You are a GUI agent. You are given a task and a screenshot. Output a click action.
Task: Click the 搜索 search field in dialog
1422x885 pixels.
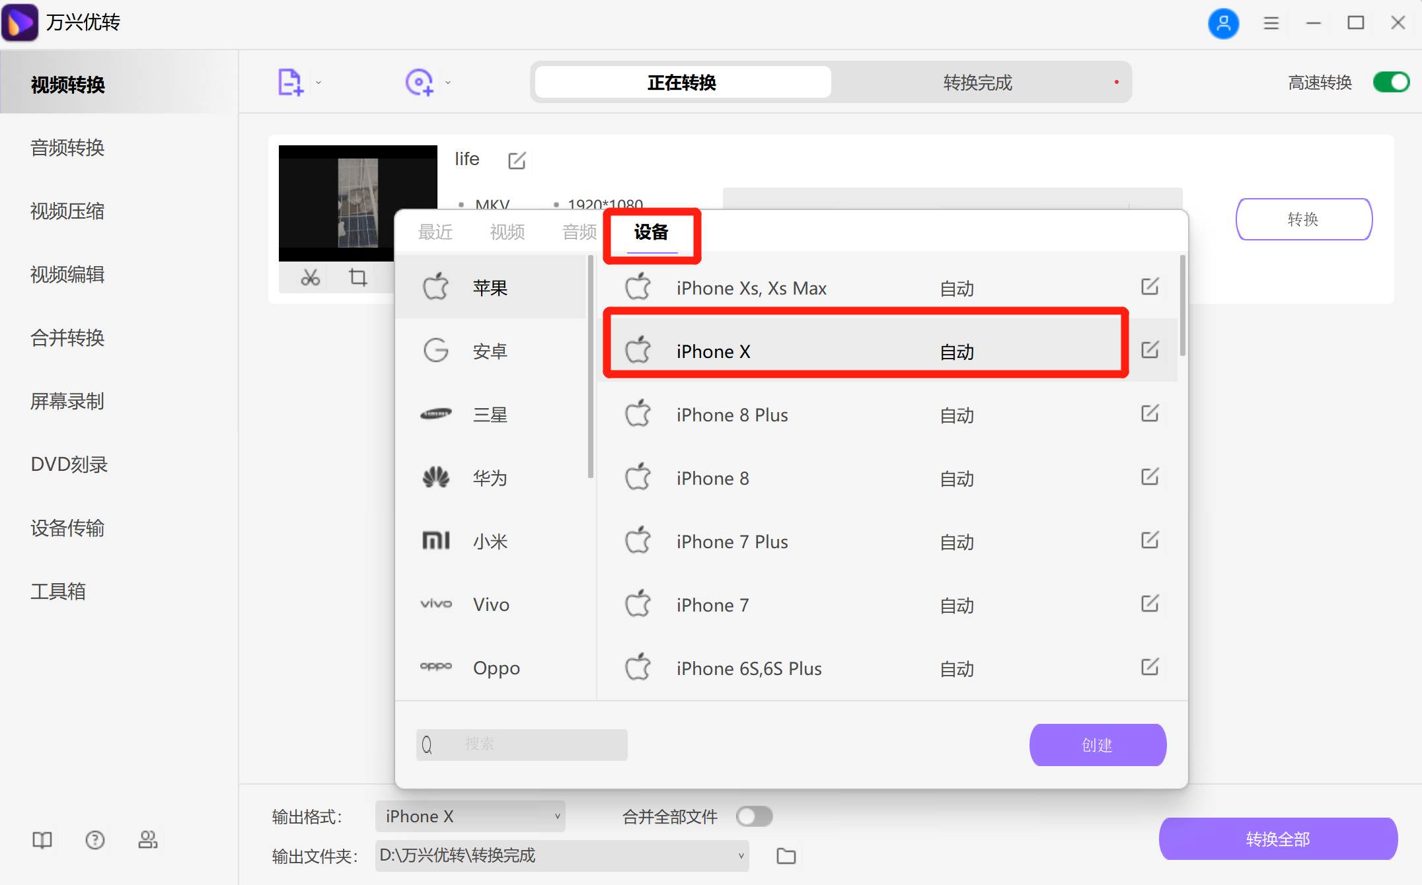pos(521,744)
